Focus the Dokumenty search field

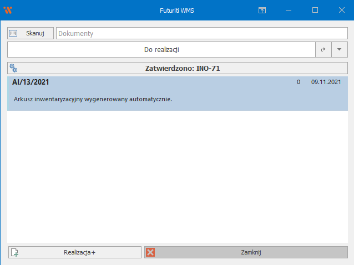[x=201, y=33]
